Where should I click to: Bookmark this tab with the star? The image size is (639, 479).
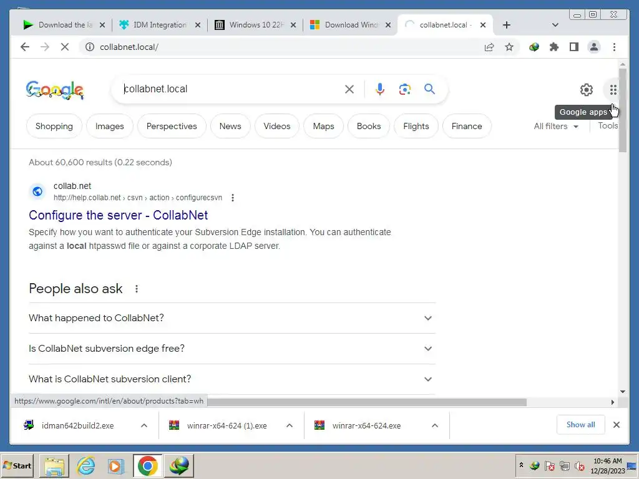509,47
